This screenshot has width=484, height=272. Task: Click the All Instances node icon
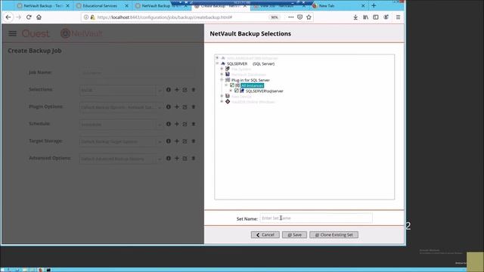pos(237,85)
